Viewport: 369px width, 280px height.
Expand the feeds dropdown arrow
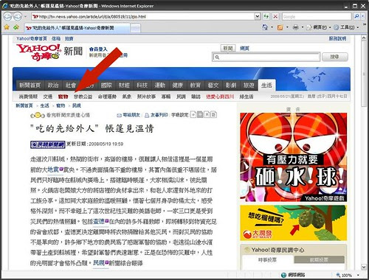pos(287,27)
